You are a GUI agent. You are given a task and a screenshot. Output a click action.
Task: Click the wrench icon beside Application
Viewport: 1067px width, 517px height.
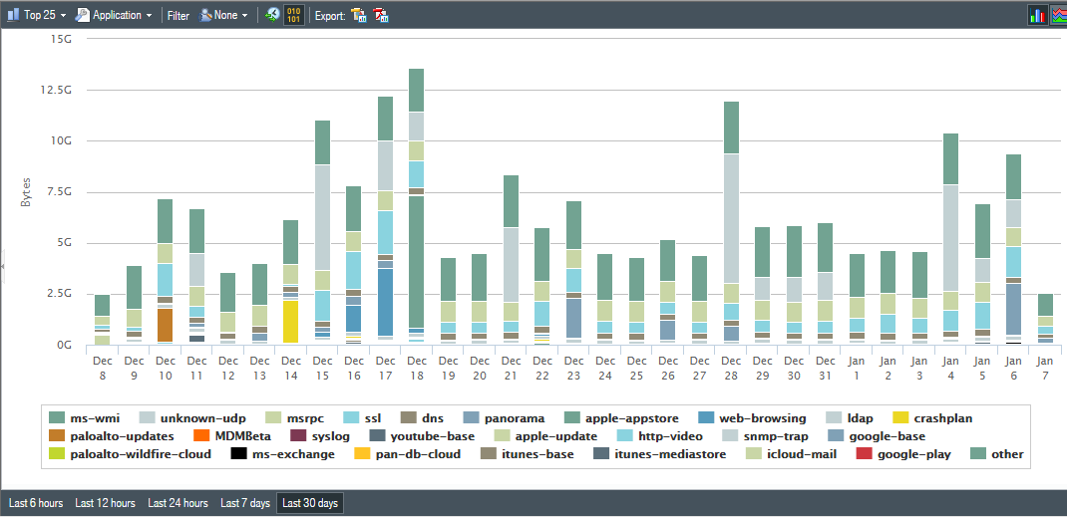(x=83, y=15)
